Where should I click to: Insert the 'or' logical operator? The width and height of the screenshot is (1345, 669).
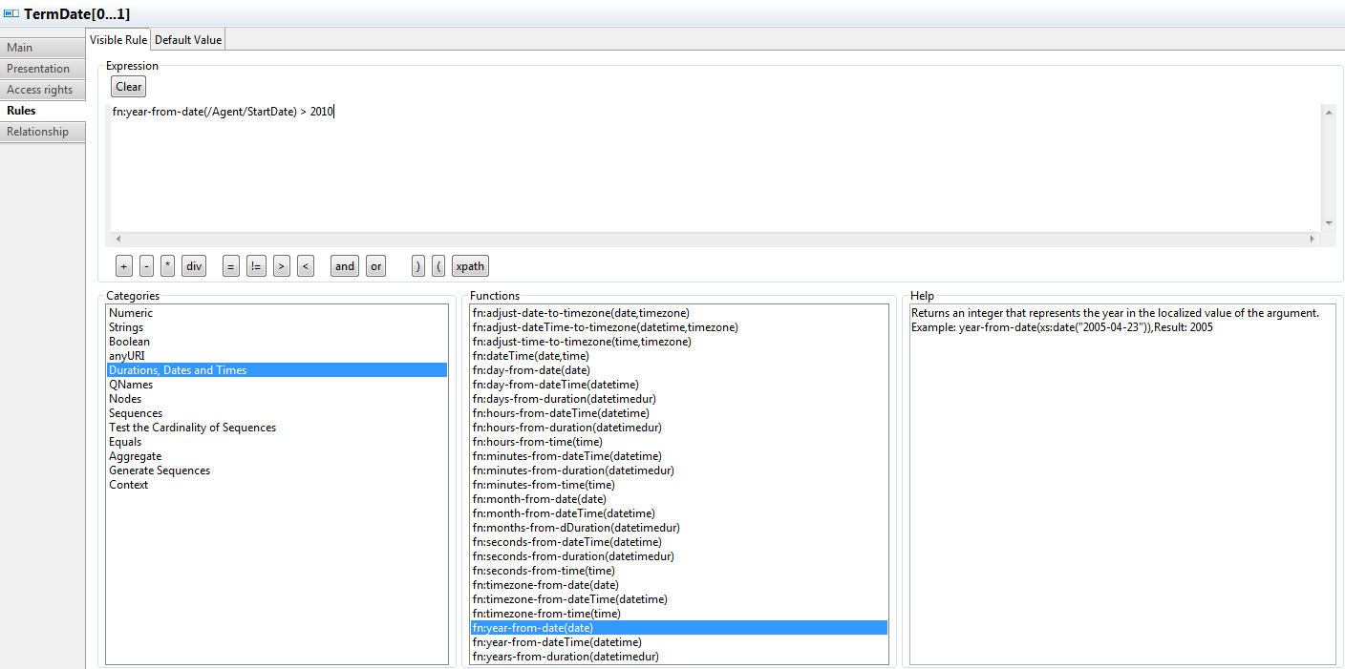(x=376, y=266)
